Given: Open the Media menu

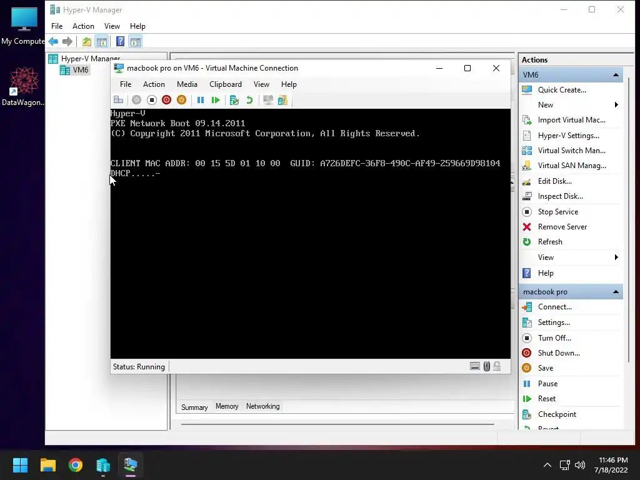Looking at the screenshot, I should [187, 84].
